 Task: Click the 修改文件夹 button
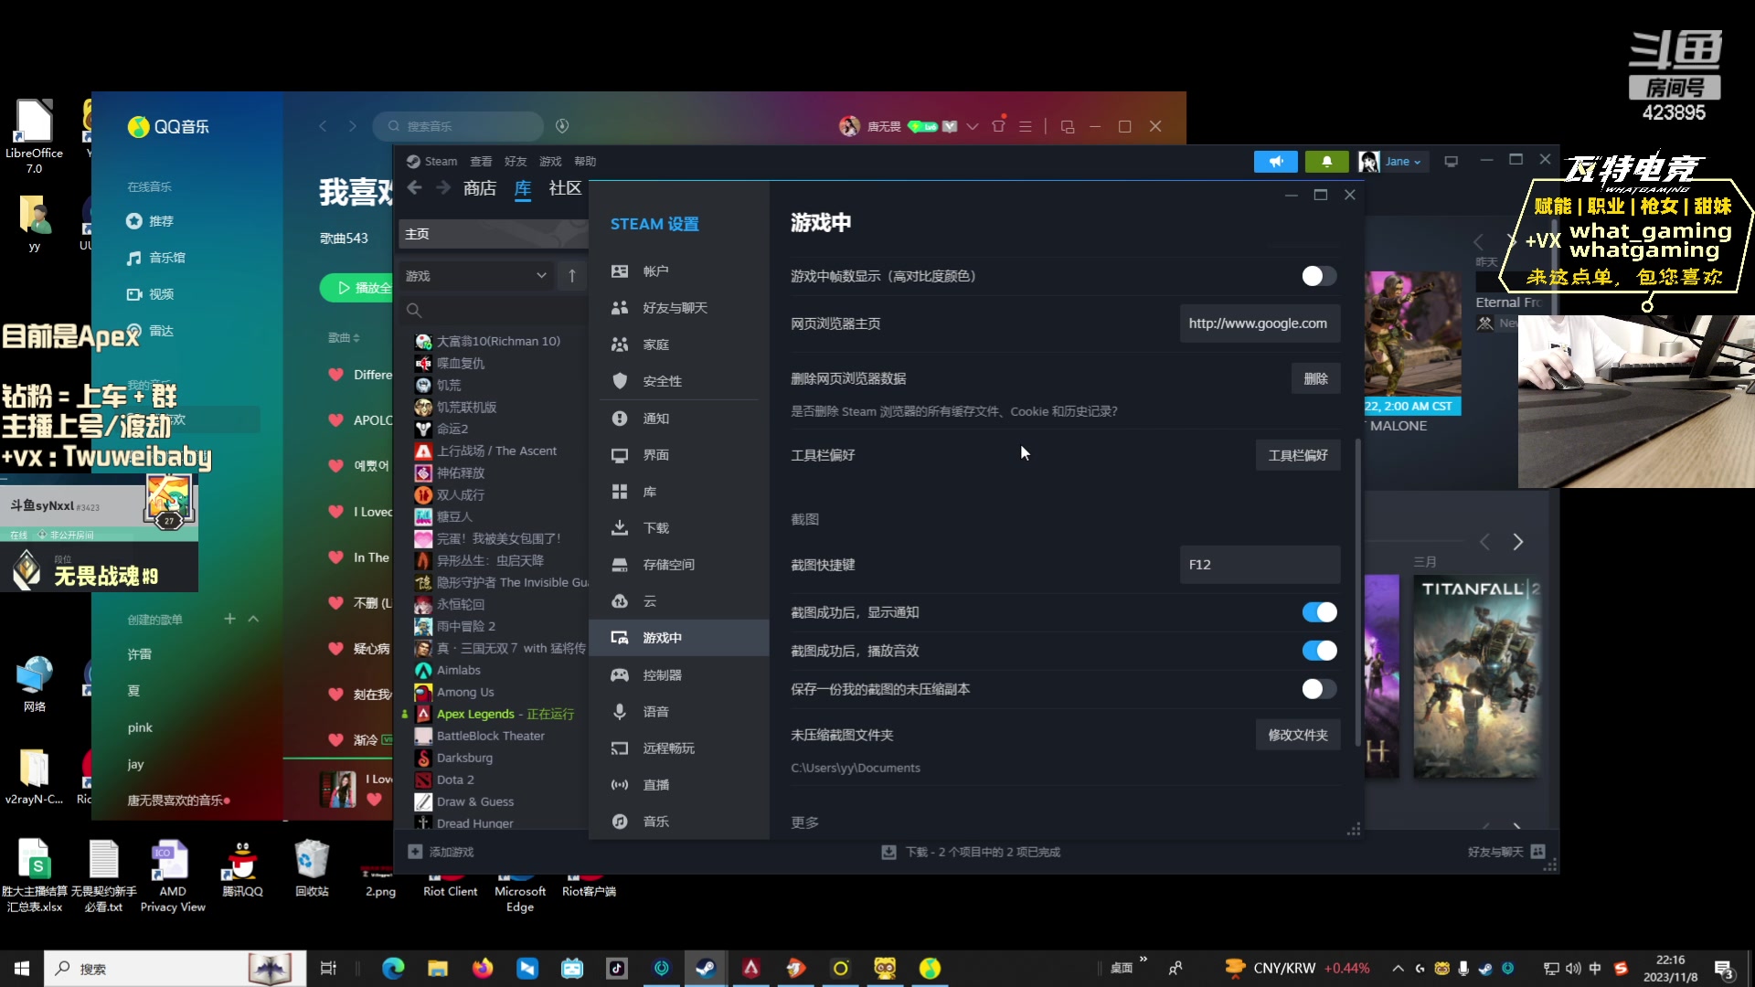pos(1298,736)
